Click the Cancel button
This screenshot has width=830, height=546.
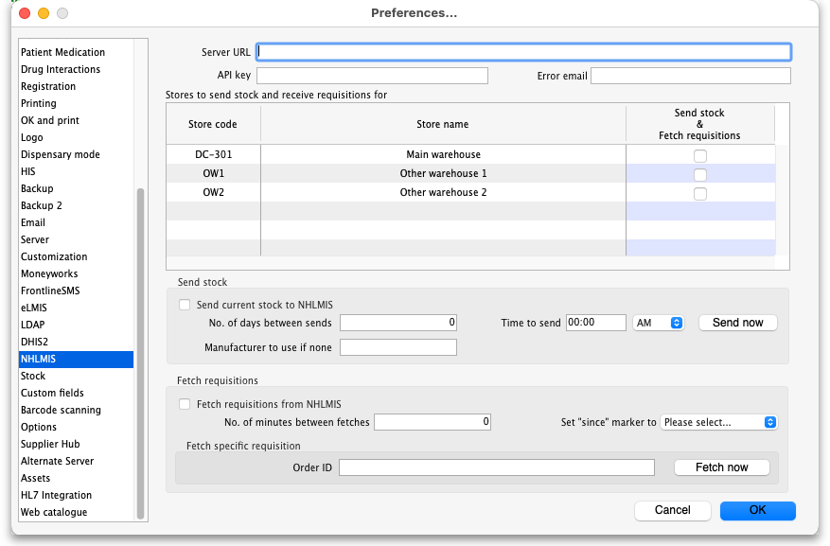pos(672,510)
